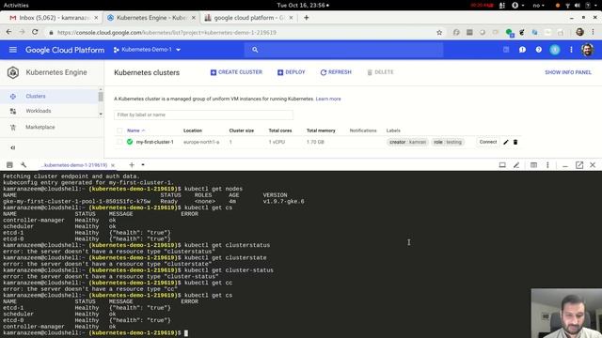This screenshot has height=338, width=602.
Task: Open a new browser tab
Action: coord(306,18)
